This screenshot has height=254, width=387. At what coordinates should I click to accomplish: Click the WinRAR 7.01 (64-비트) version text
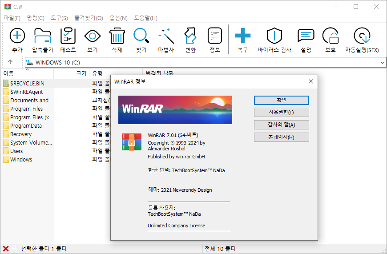(x=173, y=135)
